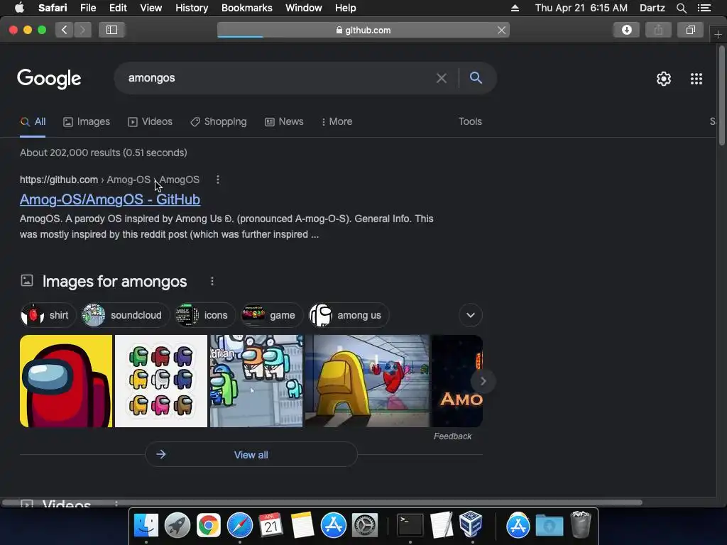Screen dimensions: 727x545
Task: Open the Tools search options
Action: 470,121
